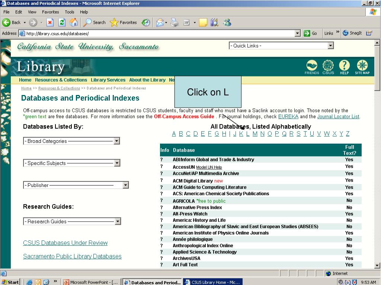Click the browser Back arrow icon

(6, 23)
